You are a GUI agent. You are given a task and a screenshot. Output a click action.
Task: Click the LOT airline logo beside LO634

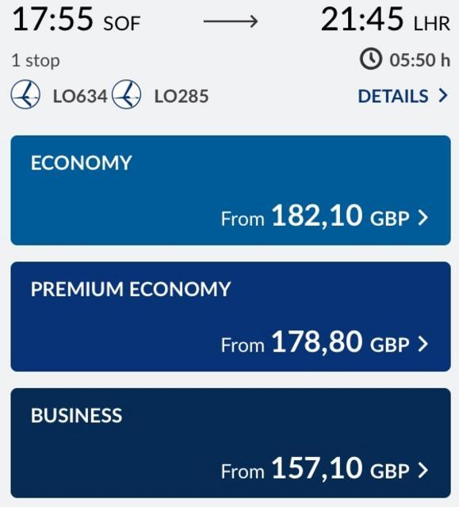tap(25, 95)
